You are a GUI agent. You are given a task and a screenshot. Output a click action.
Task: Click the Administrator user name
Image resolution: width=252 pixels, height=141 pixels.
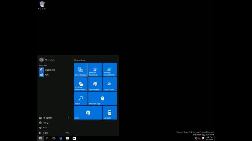pos(50,60)
